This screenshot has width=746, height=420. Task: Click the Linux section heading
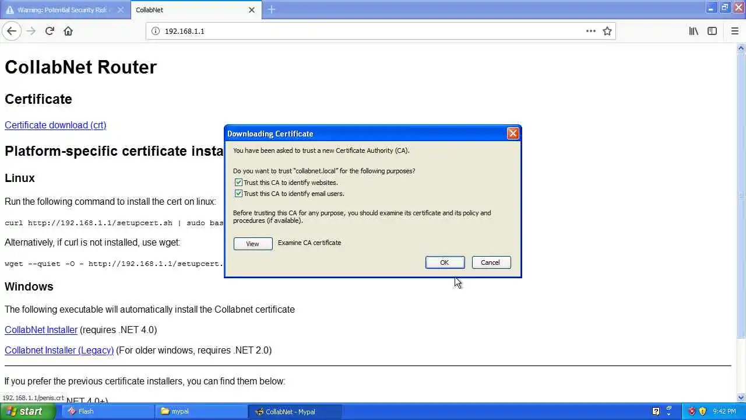pos(20,178)
